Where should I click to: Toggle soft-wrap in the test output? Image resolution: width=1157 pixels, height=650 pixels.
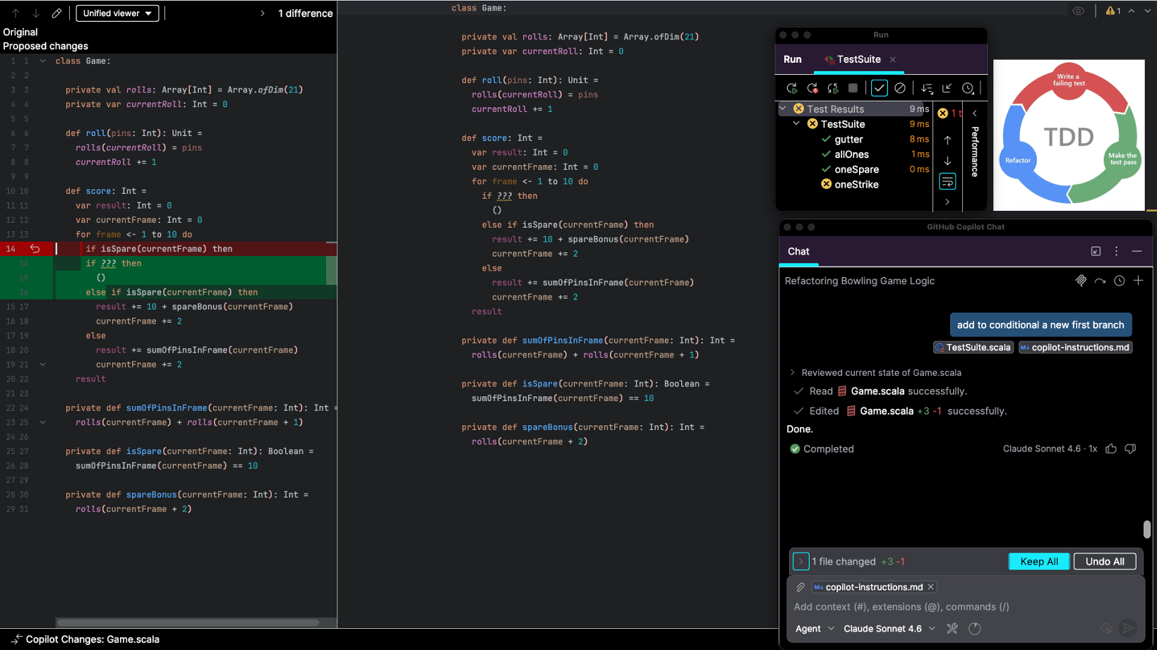pos(947,182)
